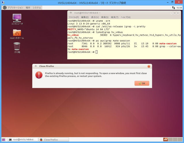
Task: Click the process row with PID 8946
Action: 124,46
